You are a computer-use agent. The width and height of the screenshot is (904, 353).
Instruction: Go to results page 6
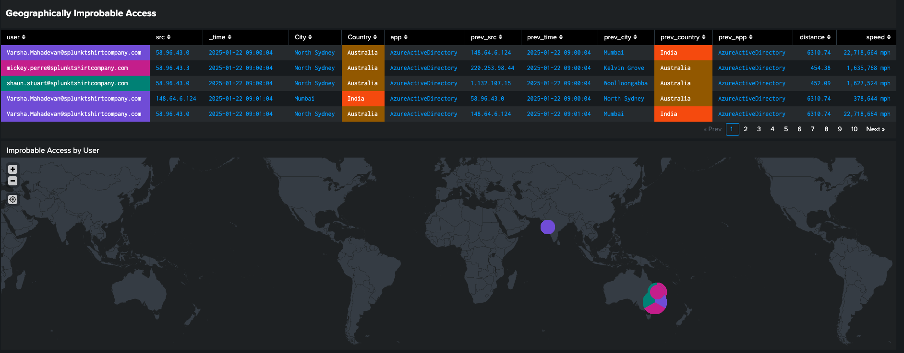tap(799, 129)
